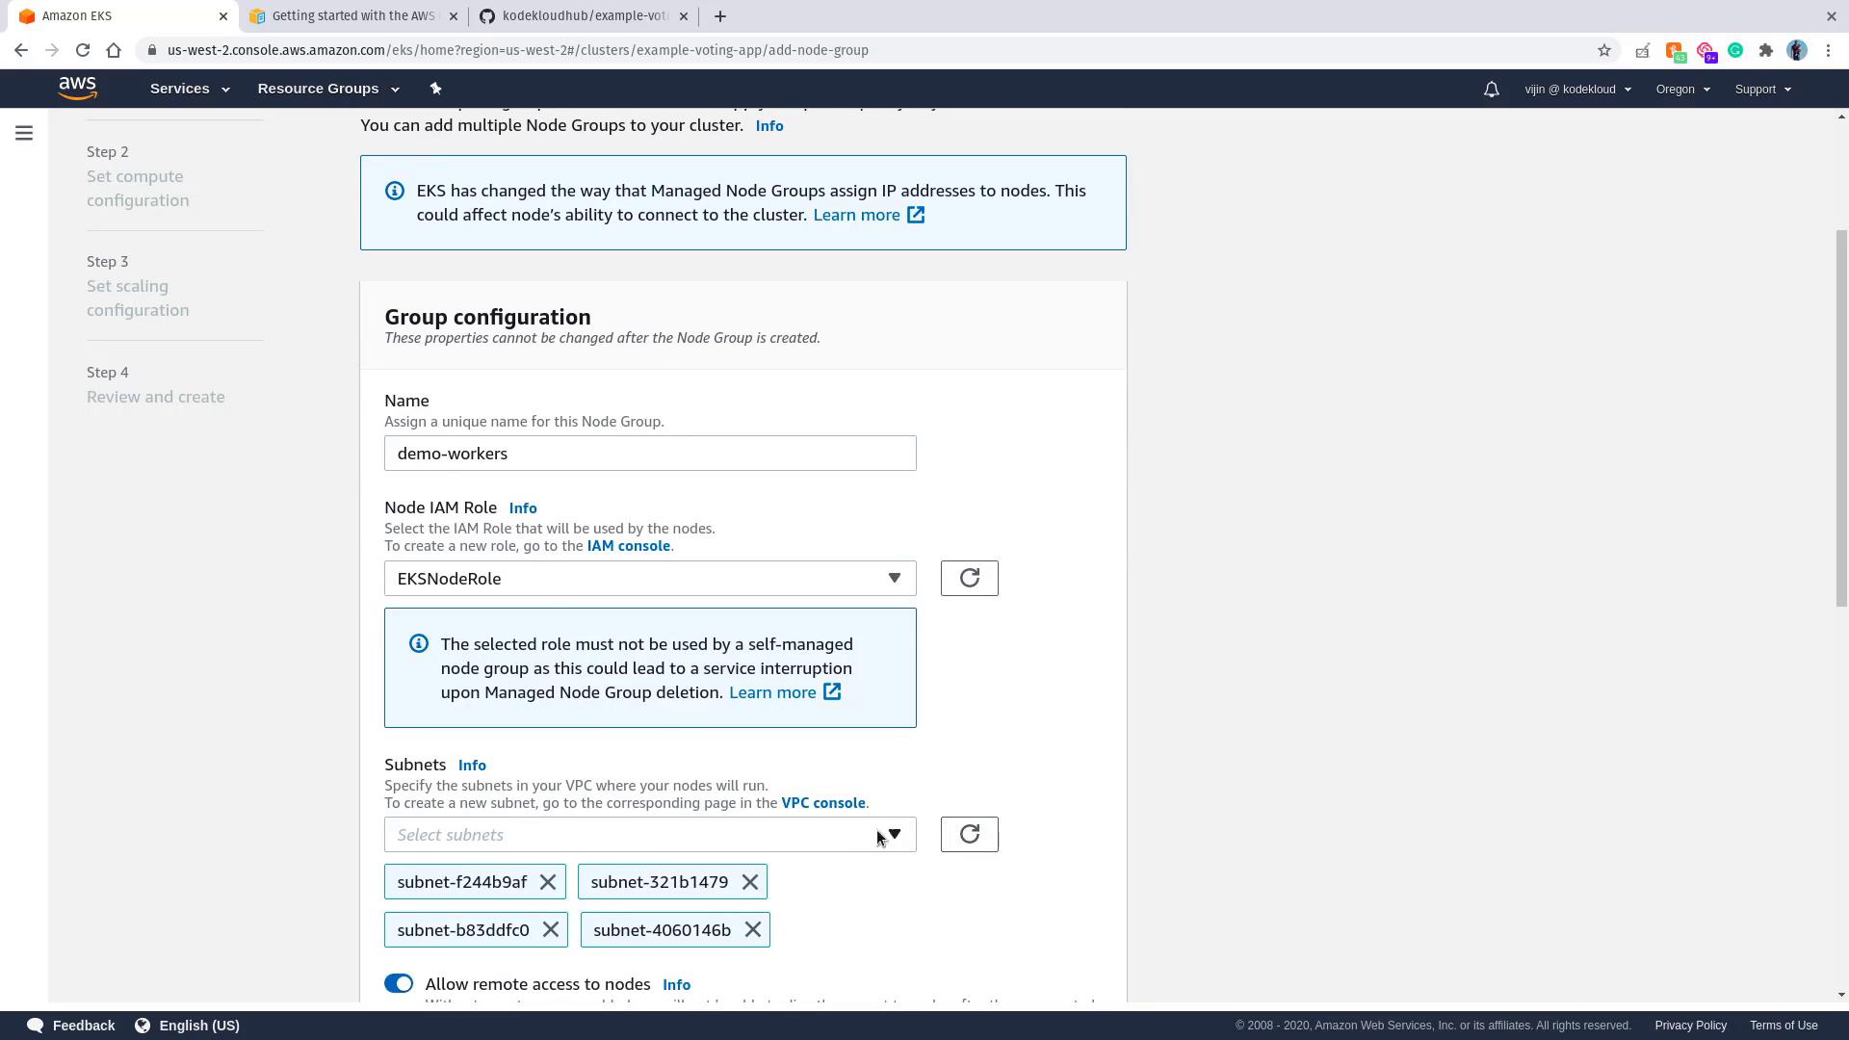
Task: Open the Oregon region selector
Action: [x=1682, y=89]
